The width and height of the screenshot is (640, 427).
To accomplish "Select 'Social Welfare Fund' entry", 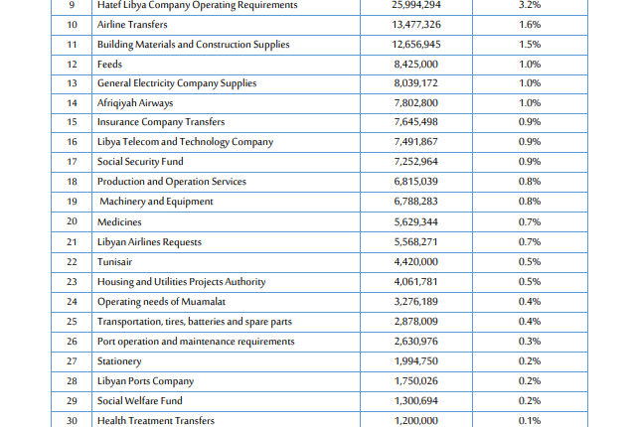I will coord(139,401).
